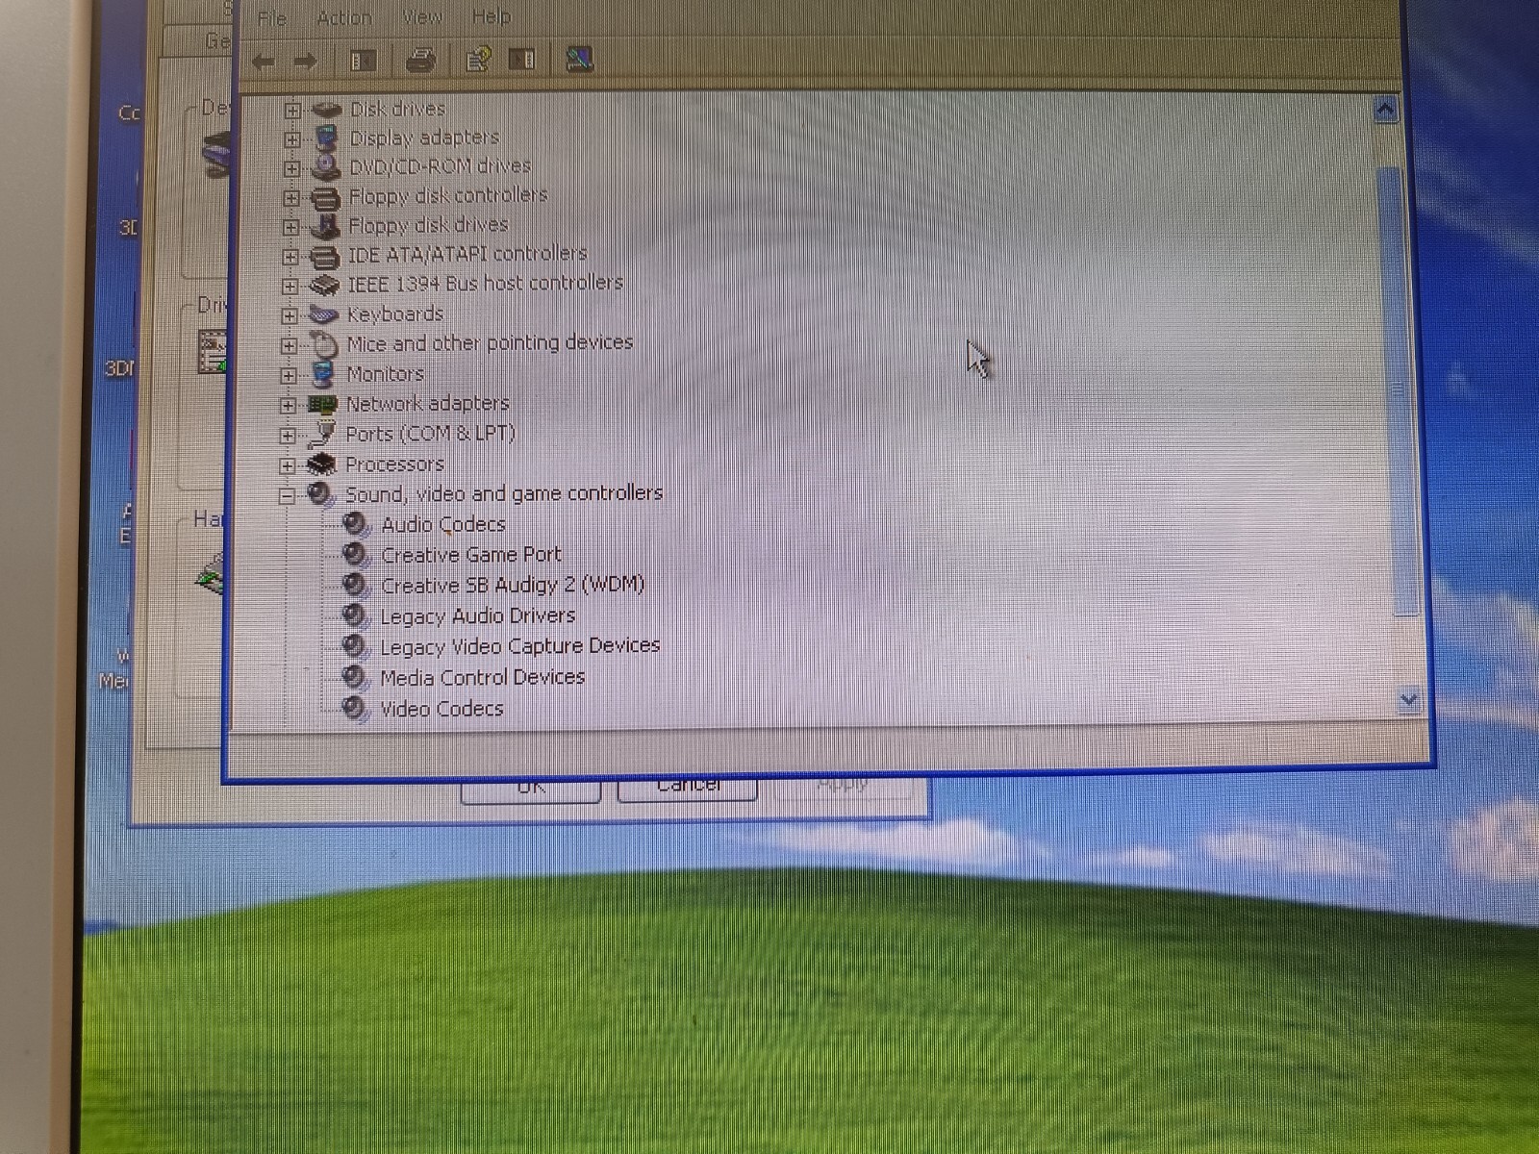Click the Creative Game Port device icon

(x=356, y=556)
